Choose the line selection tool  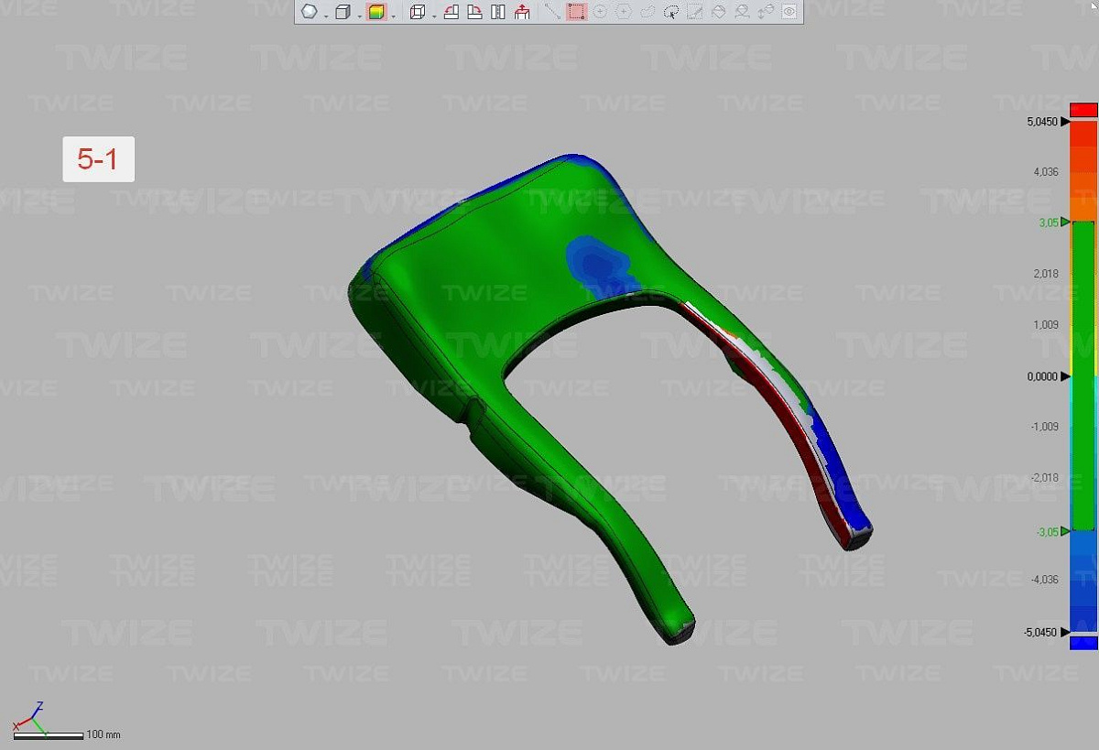tap(552, 12)
